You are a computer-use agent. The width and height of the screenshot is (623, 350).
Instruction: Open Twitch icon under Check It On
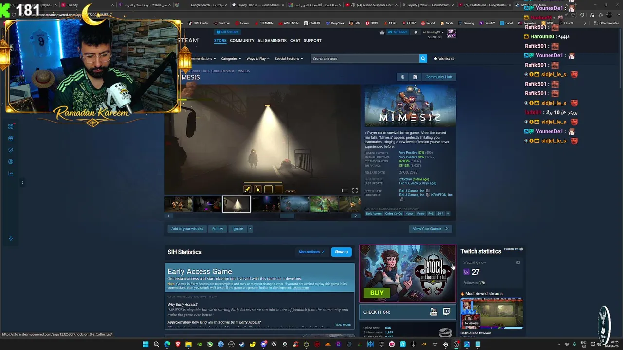click(446, 312)
